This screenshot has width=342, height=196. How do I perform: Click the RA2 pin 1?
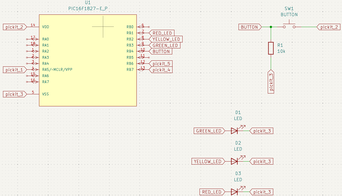tap(33, 51)
